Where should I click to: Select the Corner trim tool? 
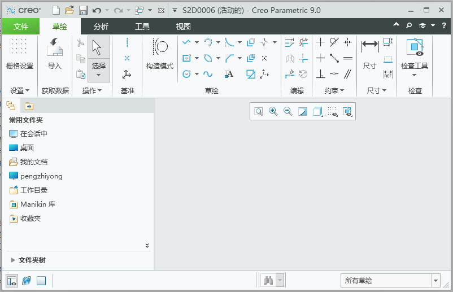coord(303,58)
